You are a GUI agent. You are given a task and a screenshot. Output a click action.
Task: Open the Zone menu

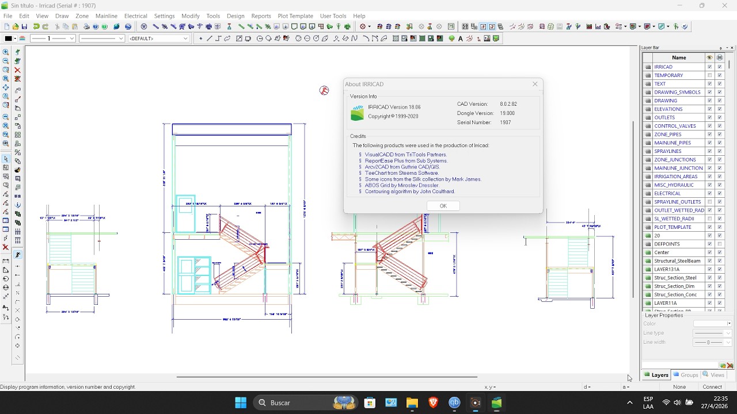(x=82, y=16)
